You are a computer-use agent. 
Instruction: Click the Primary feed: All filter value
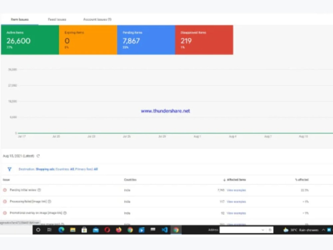(x=87, y=169)
